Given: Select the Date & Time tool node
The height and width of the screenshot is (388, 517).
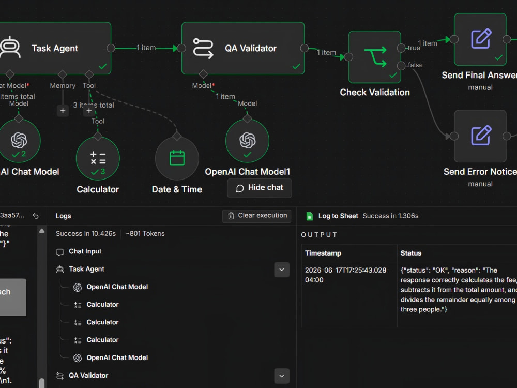Looking at the screenshot, I should (177, 159).
